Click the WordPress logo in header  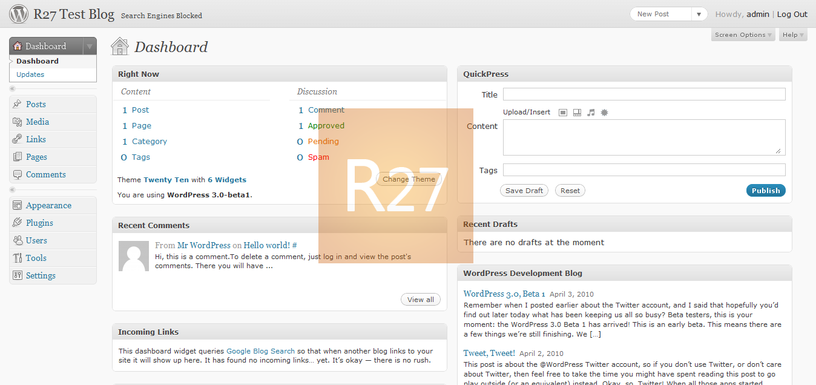(19, 13)
